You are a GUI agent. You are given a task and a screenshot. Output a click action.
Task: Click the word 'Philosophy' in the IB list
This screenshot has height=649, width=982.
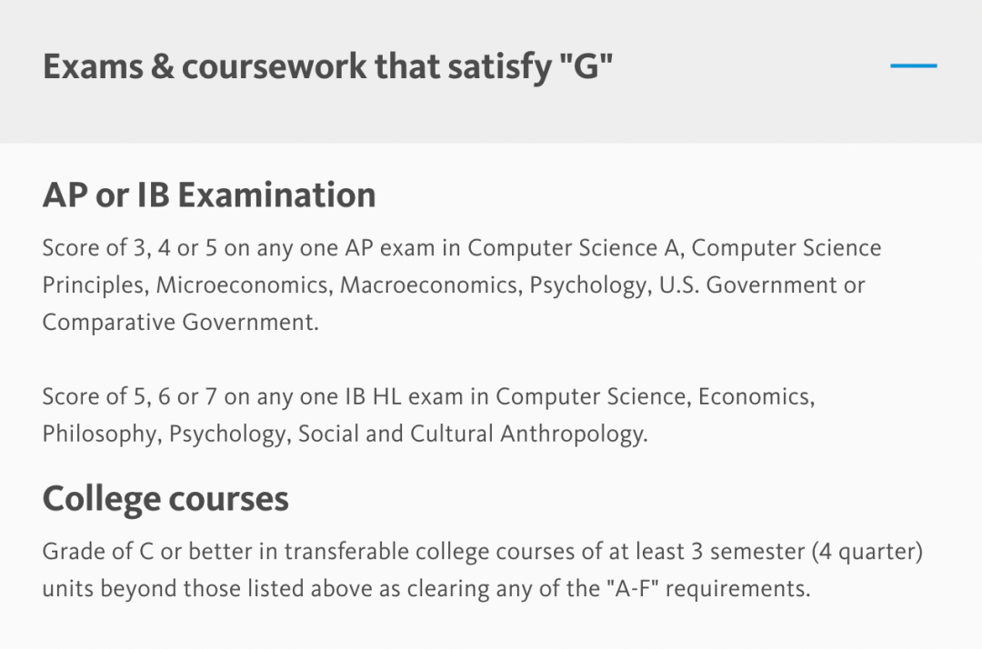click(100, 434)
